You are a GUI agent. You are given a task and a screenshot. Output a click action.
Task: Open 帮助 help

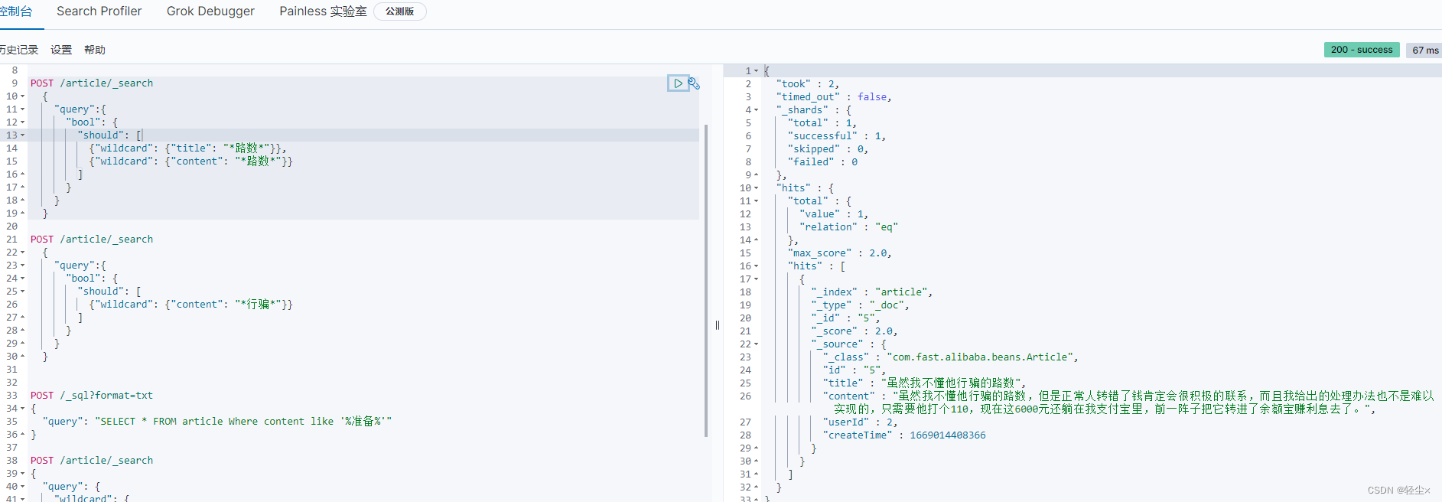click(x=95, y=50)
